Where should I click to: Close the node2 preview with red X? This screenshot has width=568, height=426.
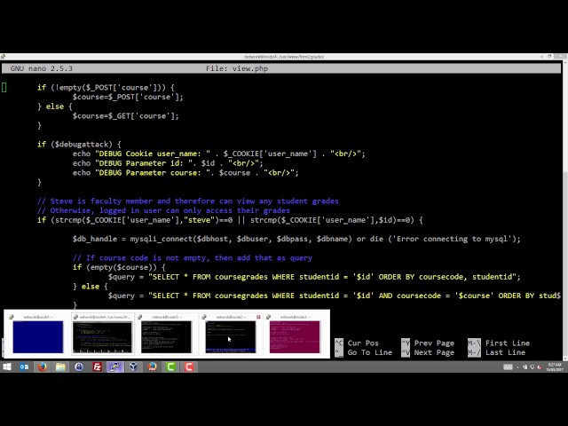point(258,317)
